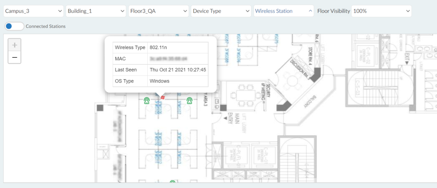Viewport: 437px width, 188px height.
Task: Collapse the Wireless Station dropdown
Action: point(284,11)
